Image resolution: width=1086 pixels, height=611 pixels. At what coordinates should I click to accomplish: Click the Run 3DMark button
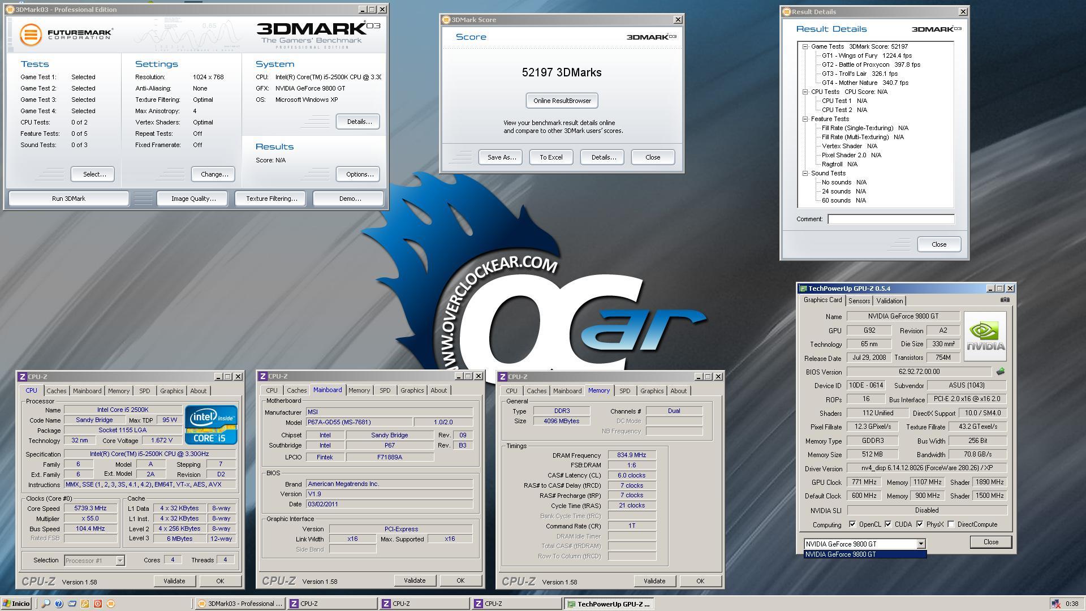point(68,199)
